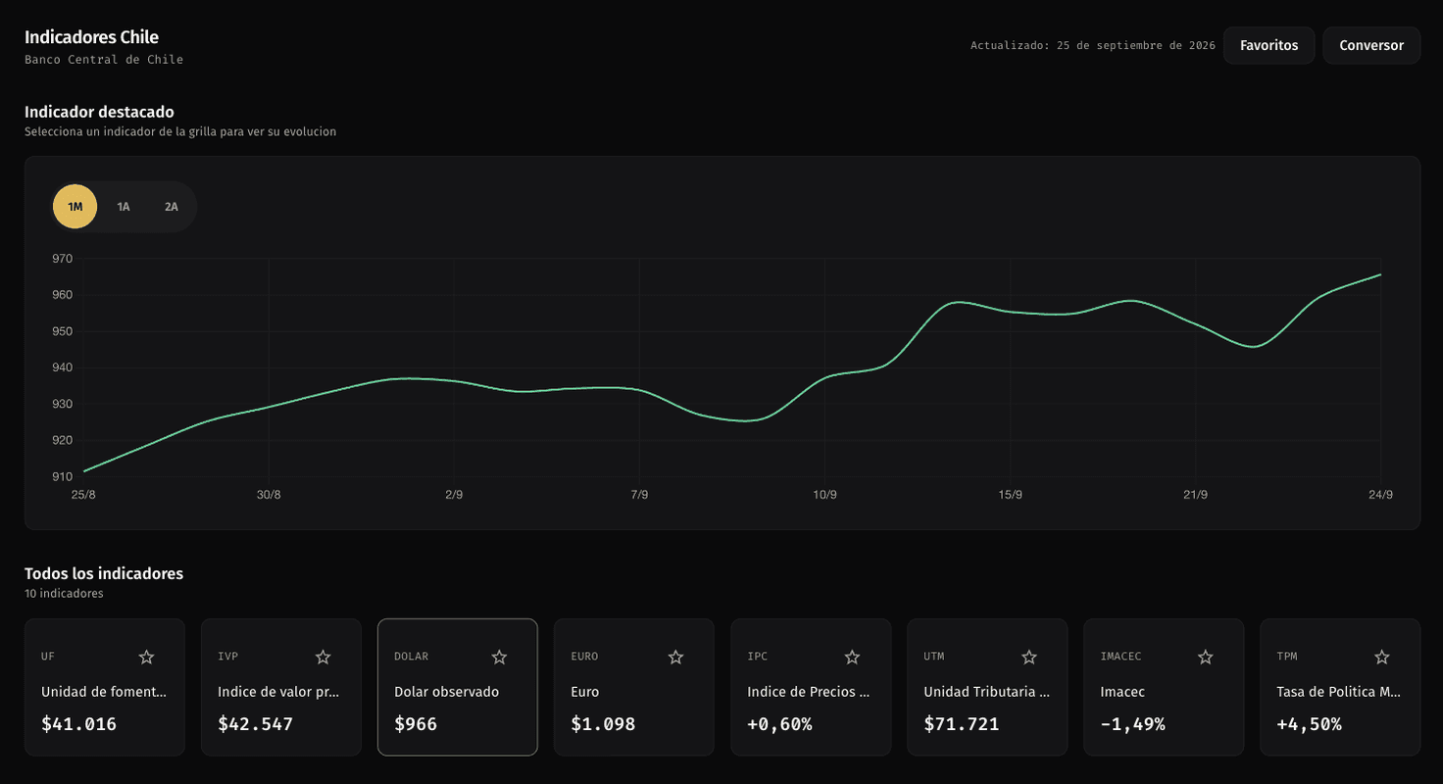Click the UTM card star icon
The width and height of the screenshot is (1443, 784).
1029,657
